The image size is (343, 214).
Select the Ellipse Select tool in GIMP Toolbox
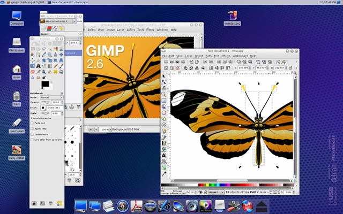[x=38, y=49]
